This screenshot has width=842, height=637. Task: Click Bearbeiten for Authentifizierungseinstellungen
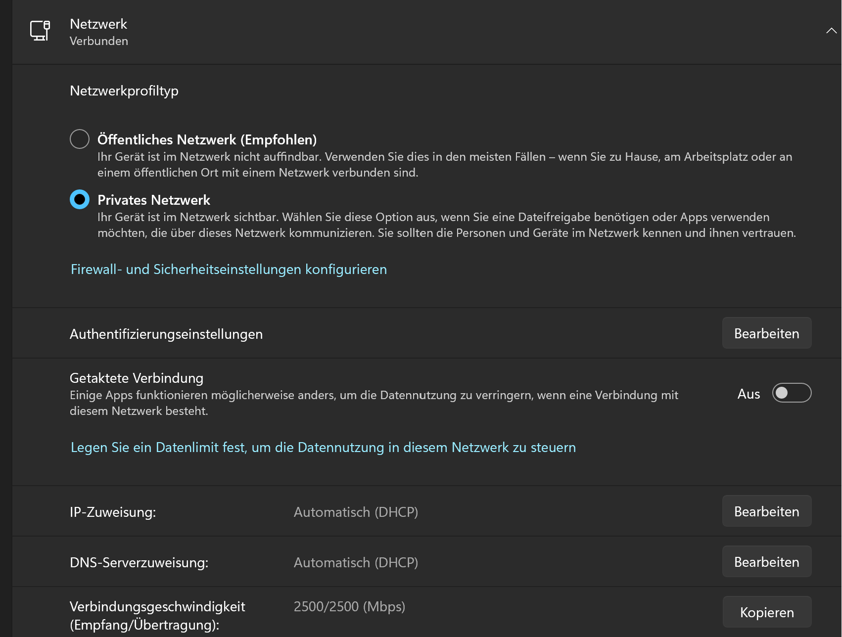(x=766, y=333)
